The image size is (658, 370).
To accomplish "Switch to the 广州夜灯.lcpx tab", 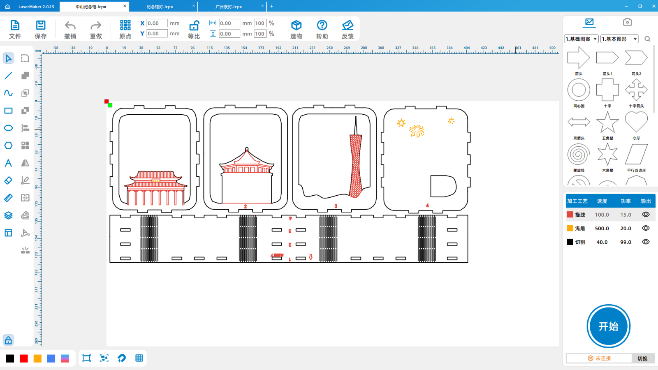I will click(x=229, y=7).
